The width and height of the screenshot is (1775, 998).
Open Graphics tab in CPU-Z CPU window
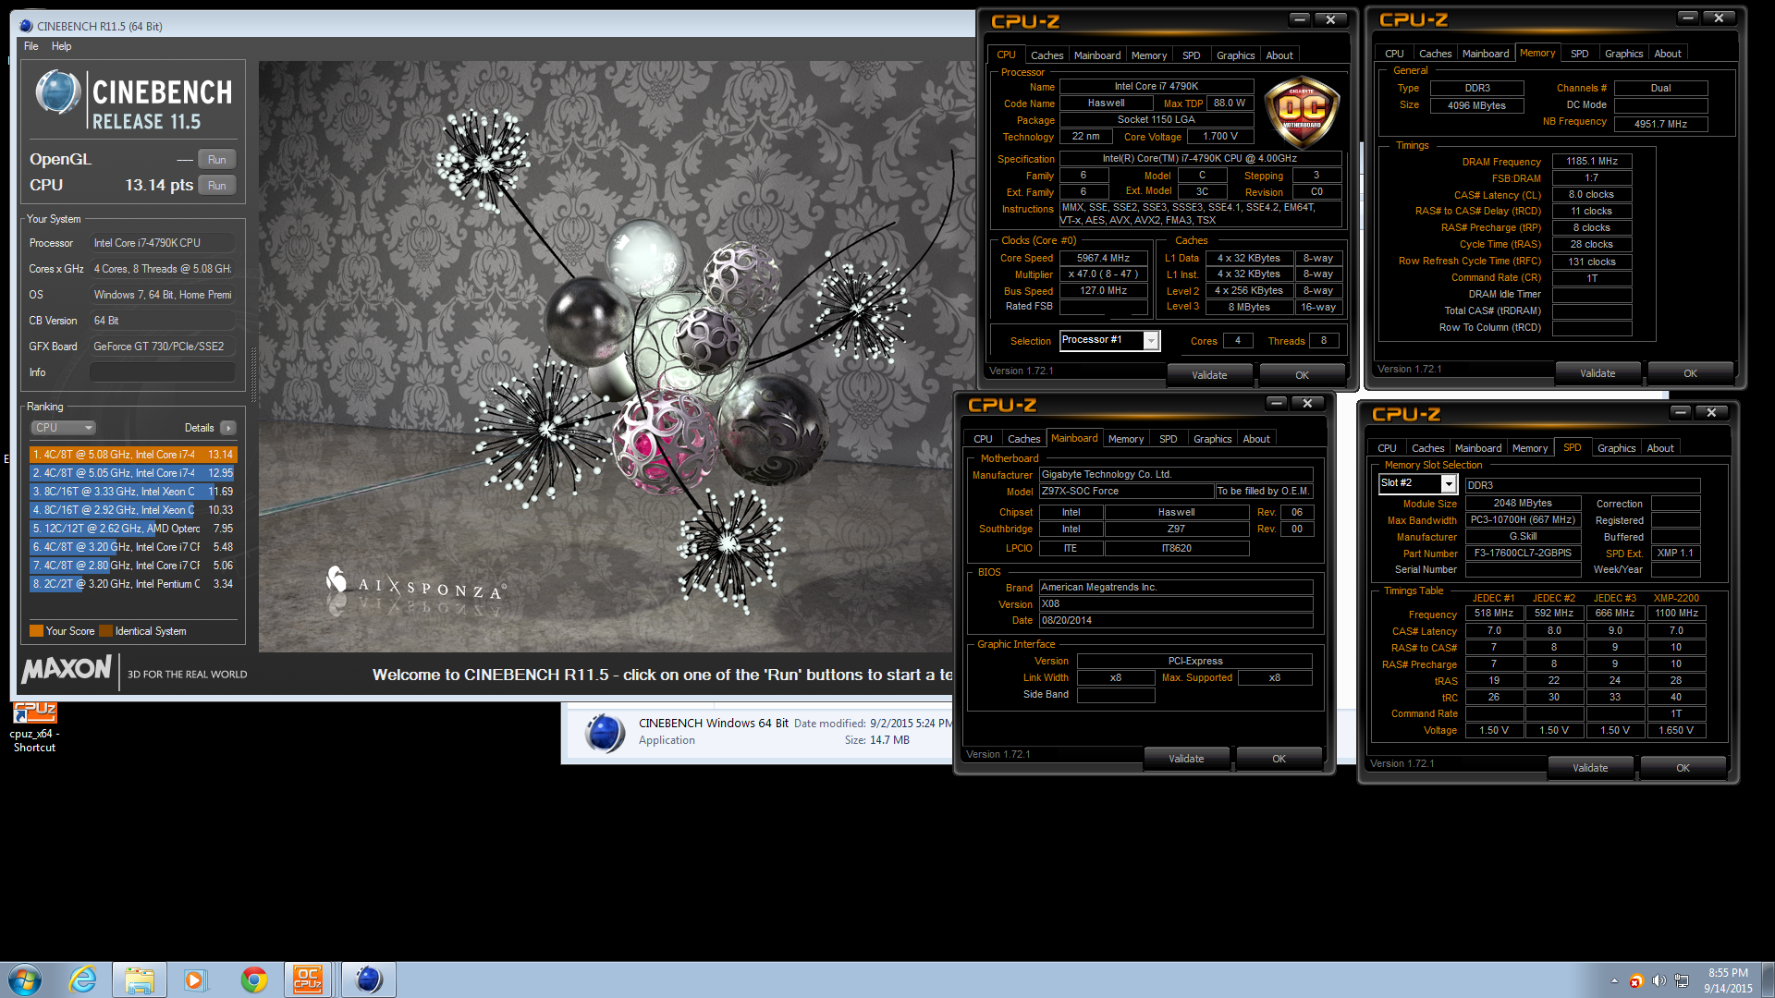pyautogui.click(x=1235, y=55)
